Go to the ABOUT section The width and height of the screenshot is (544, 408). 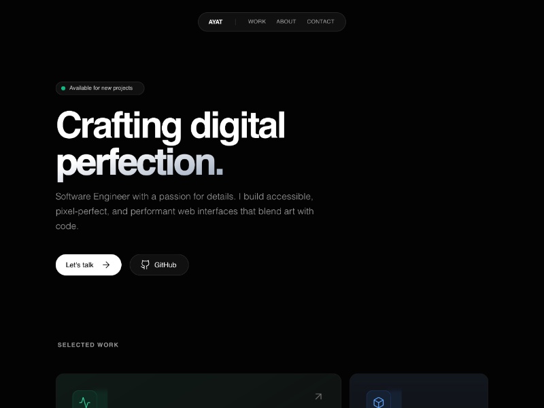click(286, 22)
